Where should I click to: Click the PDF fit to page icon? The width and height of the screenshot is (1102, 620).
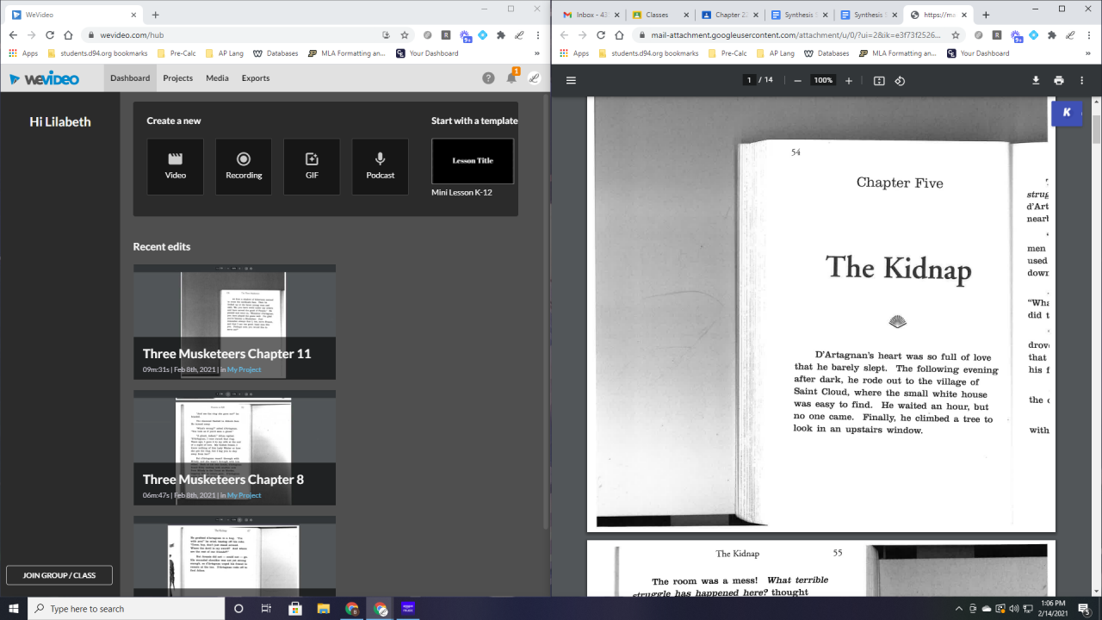click(879, 80)
